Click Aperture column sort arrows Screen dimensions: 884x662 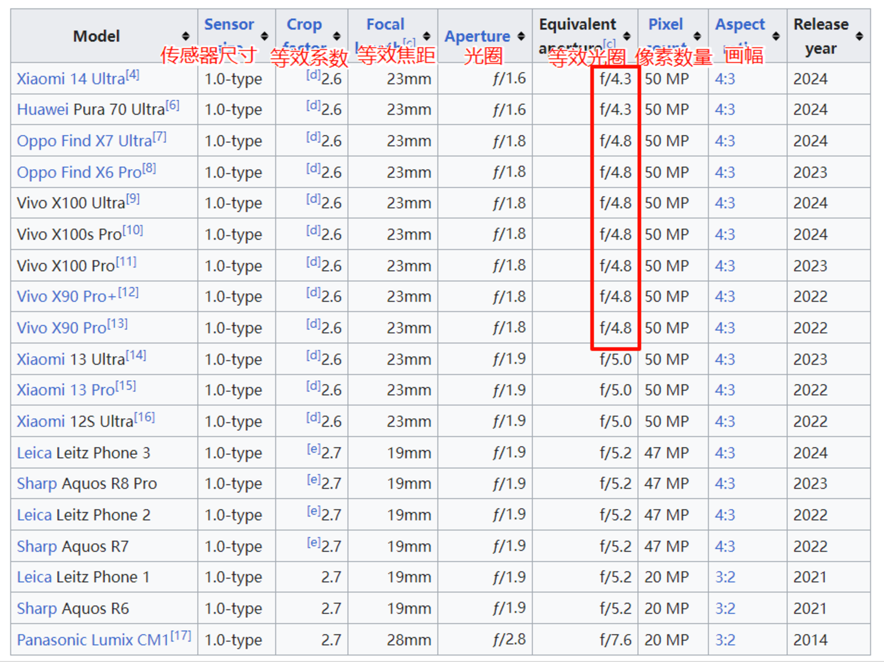click(x=521, y=36)
